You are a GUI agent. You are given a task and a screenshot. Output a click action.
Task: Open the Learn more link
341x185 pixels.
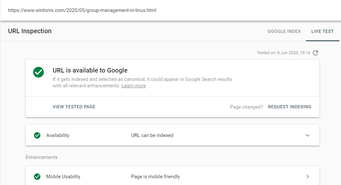pos(134,86)
